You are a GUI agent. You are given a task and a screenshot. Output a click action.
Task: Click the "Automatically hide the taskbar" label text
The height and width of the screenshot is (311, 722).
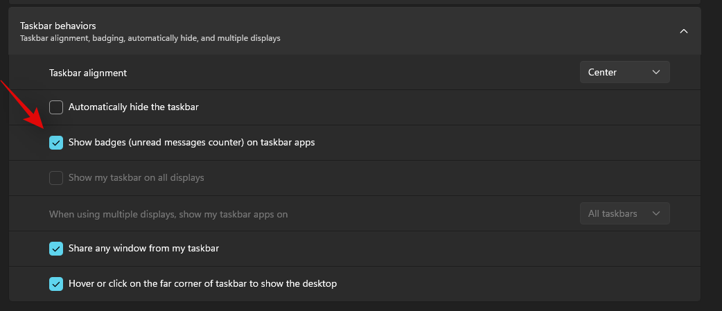coord(134,107)
